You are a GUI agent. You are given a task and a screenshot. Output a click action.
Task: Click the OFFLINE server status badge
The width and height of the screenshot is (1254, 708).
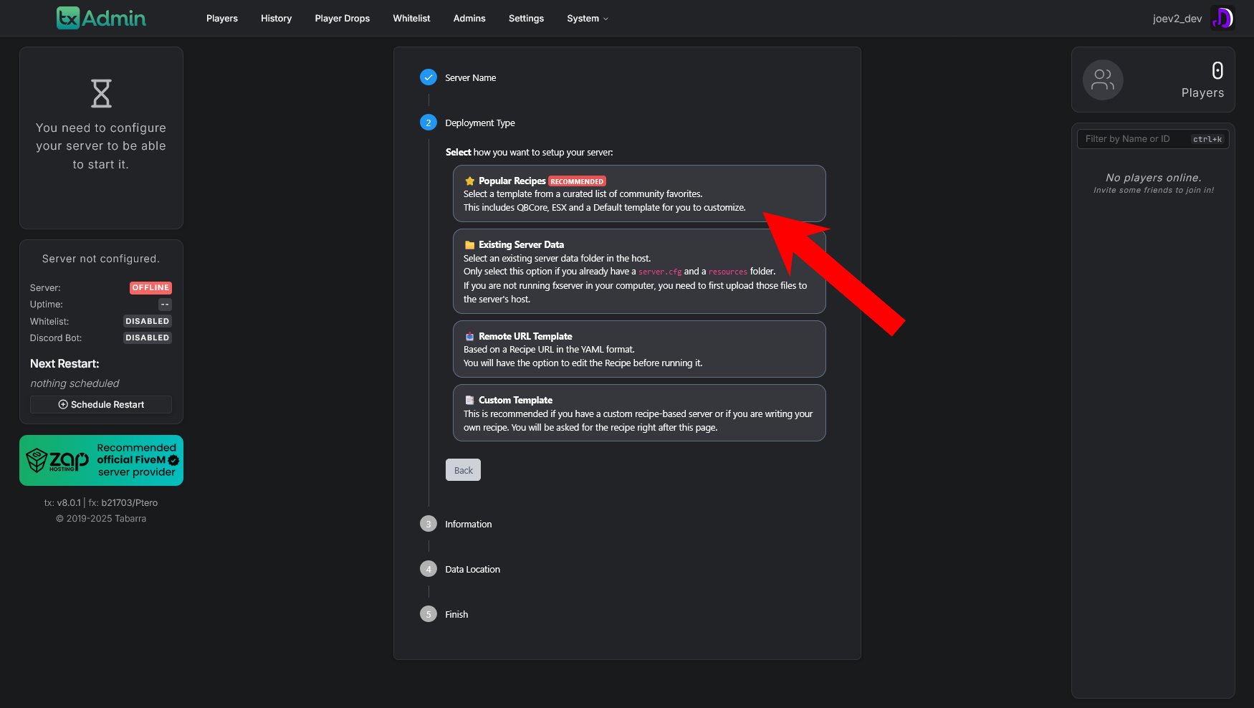150,288
